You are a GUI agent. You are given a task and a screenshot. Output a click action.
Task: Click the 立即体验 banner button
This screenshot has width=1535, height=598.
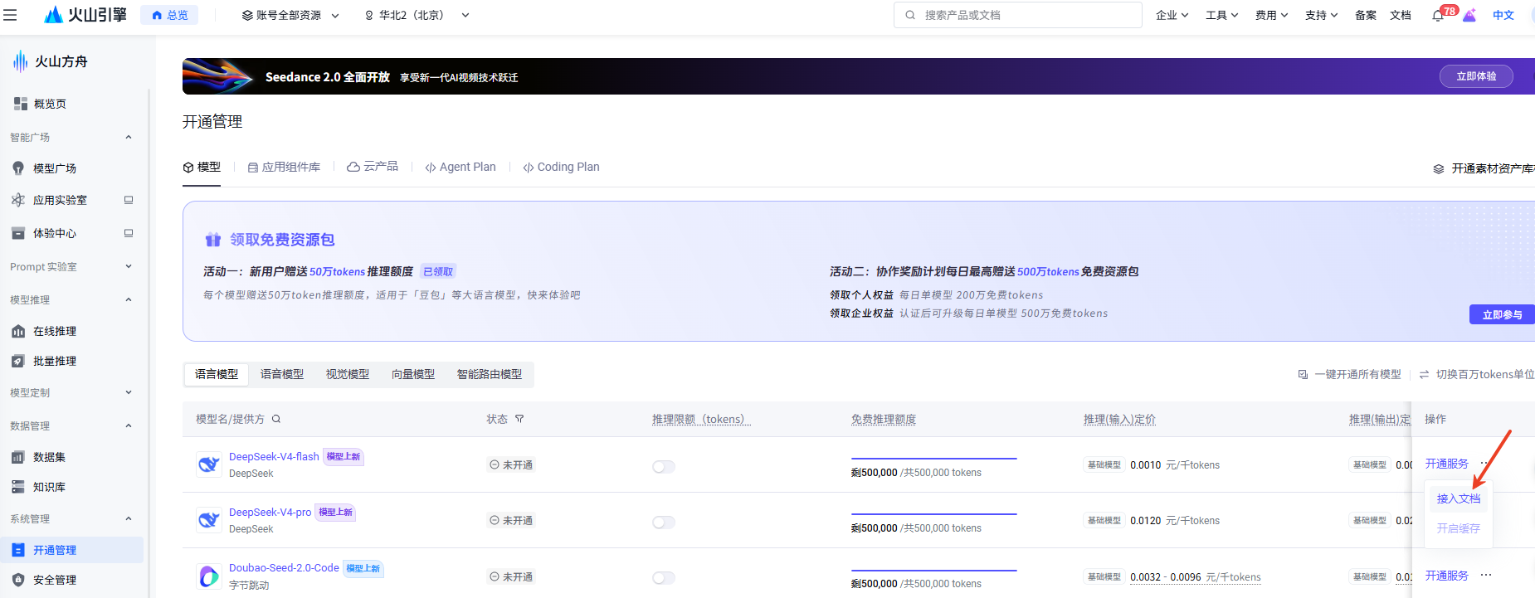[x=1476, y=76]
